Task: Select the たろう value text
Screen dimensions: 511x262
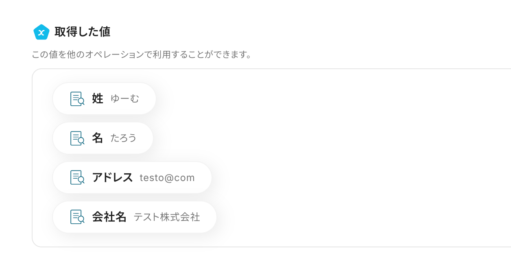Action: 123,138
